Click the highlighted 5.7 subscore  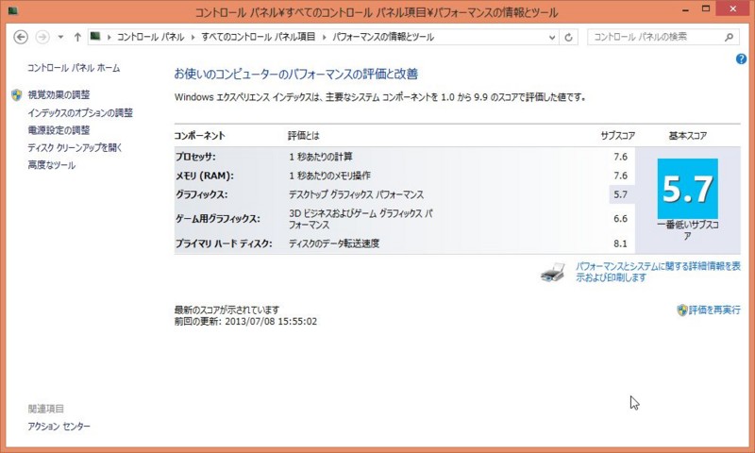point(621,195)
